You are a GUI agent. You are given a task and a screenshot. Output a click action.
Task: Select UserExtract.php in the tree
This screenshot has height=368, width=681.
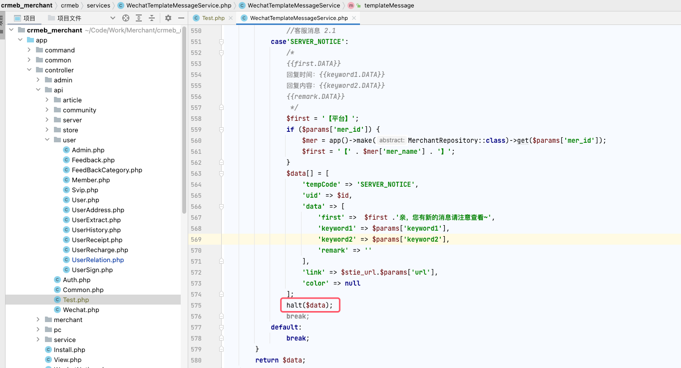click(96, 220)
